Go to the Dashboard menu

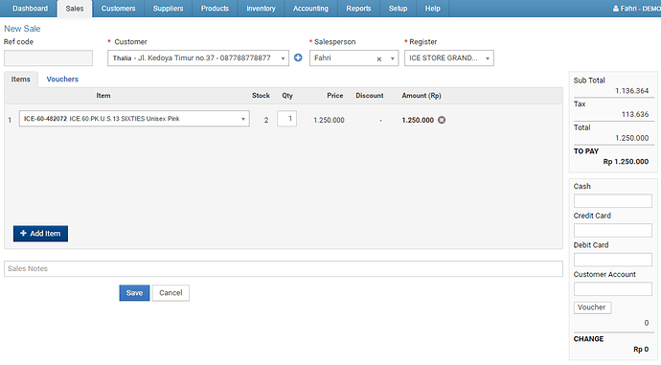(30, 9)
